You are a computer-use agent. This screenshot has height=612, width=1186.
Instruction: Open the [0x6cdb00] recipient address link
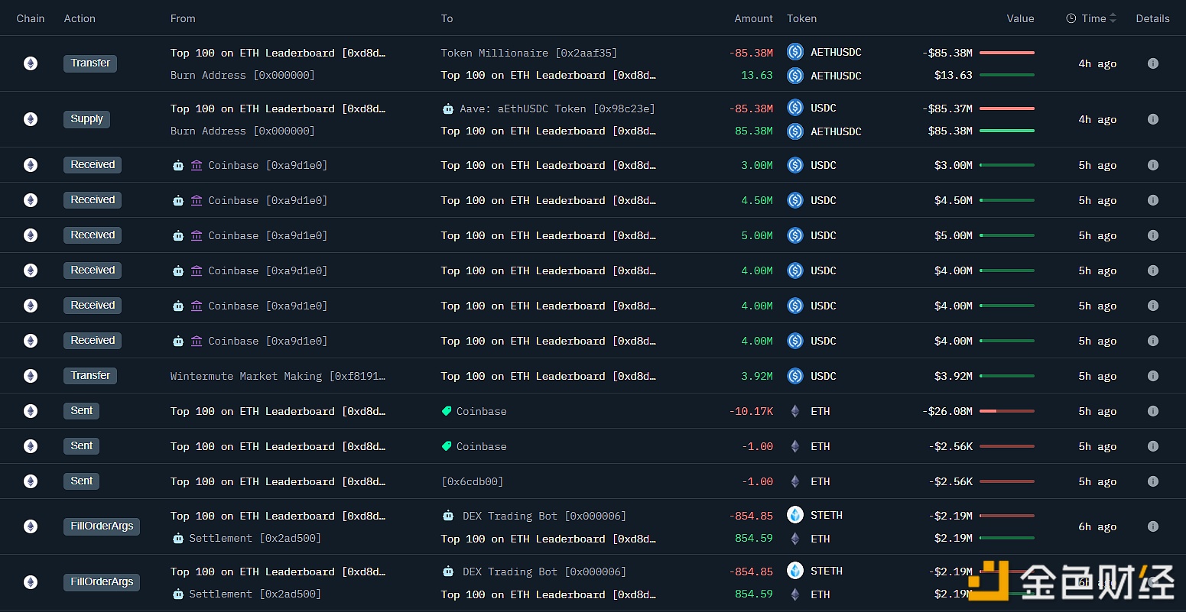coord(472,481)
